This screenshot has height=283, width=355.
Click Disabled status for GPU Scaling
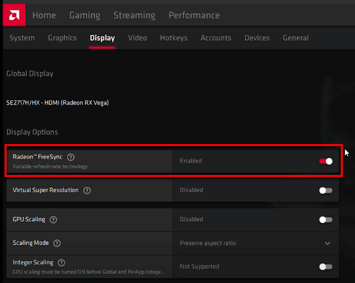click(192, 220)
